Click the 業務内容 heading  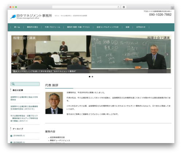pyautogui.click(x=50, y=131)
